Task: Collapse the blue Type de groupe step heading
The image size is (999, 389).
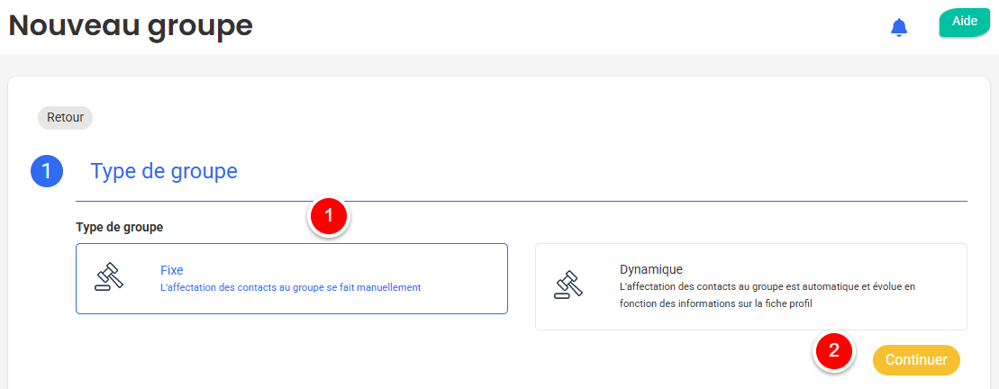Action: click(x=164, y=171)
